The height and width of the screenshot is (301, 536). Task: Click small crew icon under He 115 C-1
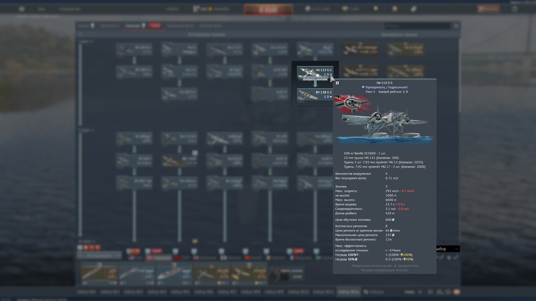(300, 79)
